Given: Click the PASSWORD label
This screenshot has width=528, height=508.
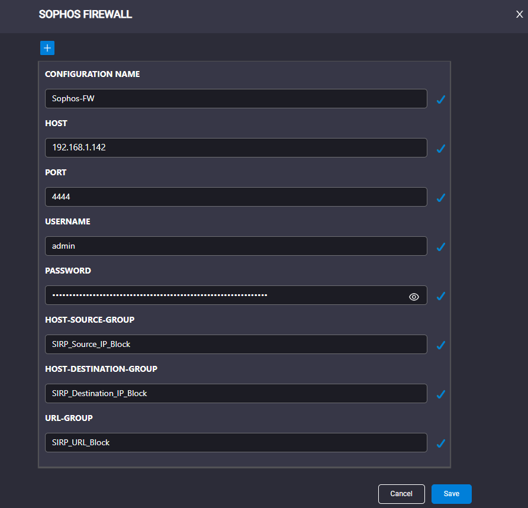Looking at the screenshot, I should click(68, 271).
